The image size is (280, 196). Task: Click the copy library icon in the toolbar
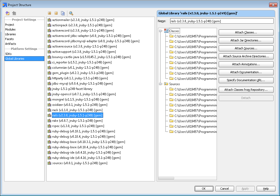(63, 13)
